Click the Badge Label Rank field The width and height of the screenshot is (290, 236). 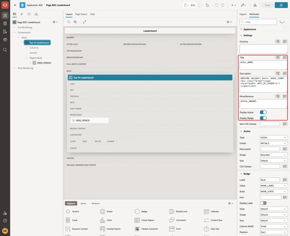(270, 180)
